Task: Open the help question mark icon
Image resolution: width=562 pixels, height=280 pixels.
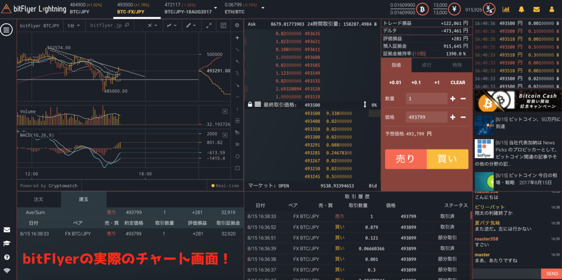Action: pos(7,257)
